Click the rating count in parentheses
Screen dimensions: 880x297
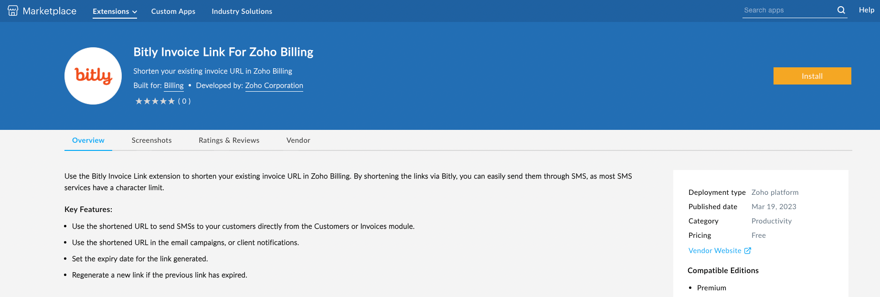coord(184,101)
